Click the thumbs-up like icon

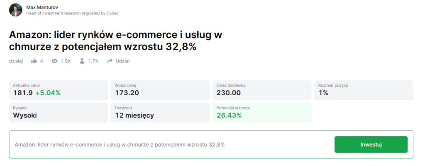34,61
